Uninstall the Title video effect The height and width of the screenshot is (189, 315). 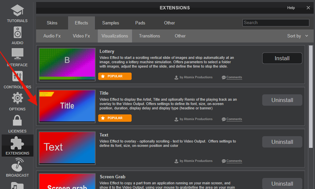tap(282, 100)
